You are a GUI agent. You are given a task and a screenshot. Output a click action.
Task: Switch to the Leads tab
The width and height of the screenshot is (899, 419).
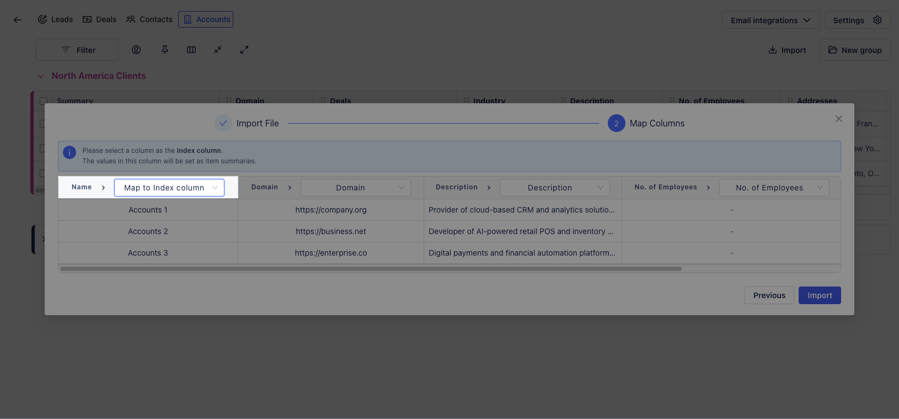pos(55,19)
